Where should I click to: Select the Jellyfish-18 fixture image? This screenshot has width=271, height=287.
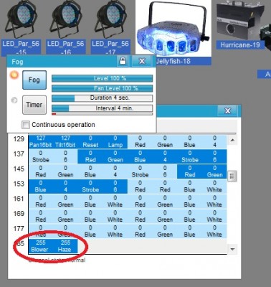click(x=173, y=28)
